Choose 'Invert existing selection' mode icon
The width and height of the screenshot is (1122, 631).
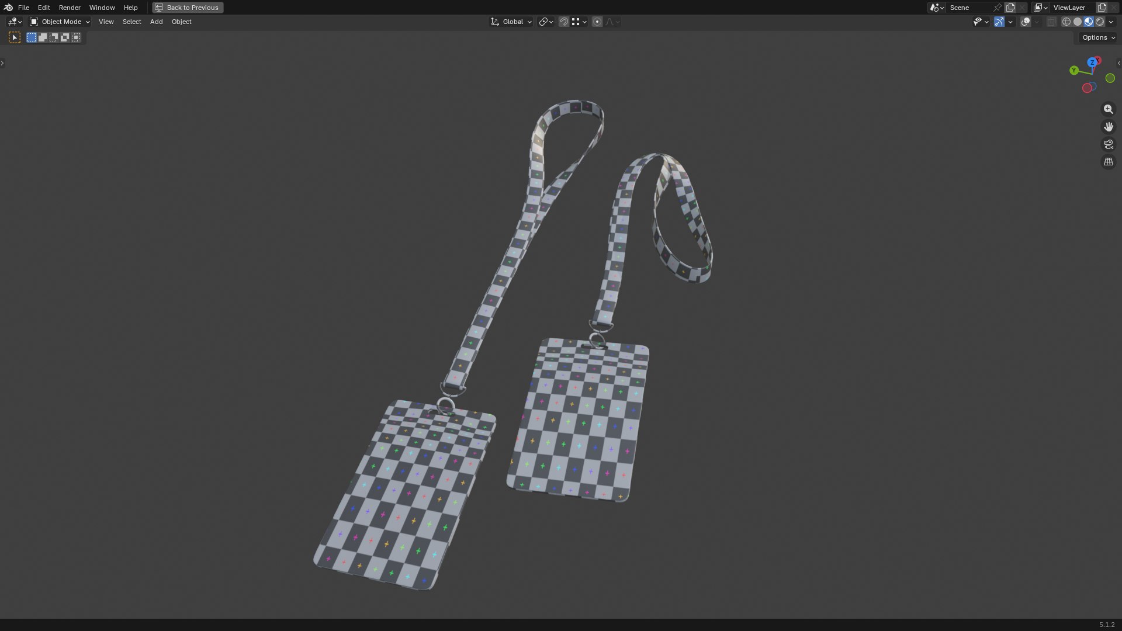click(x=65, y=37)
